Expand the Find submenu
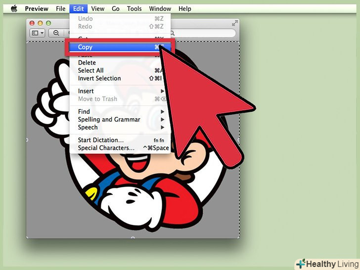360x270 pixels. click(x=120, y=112)
